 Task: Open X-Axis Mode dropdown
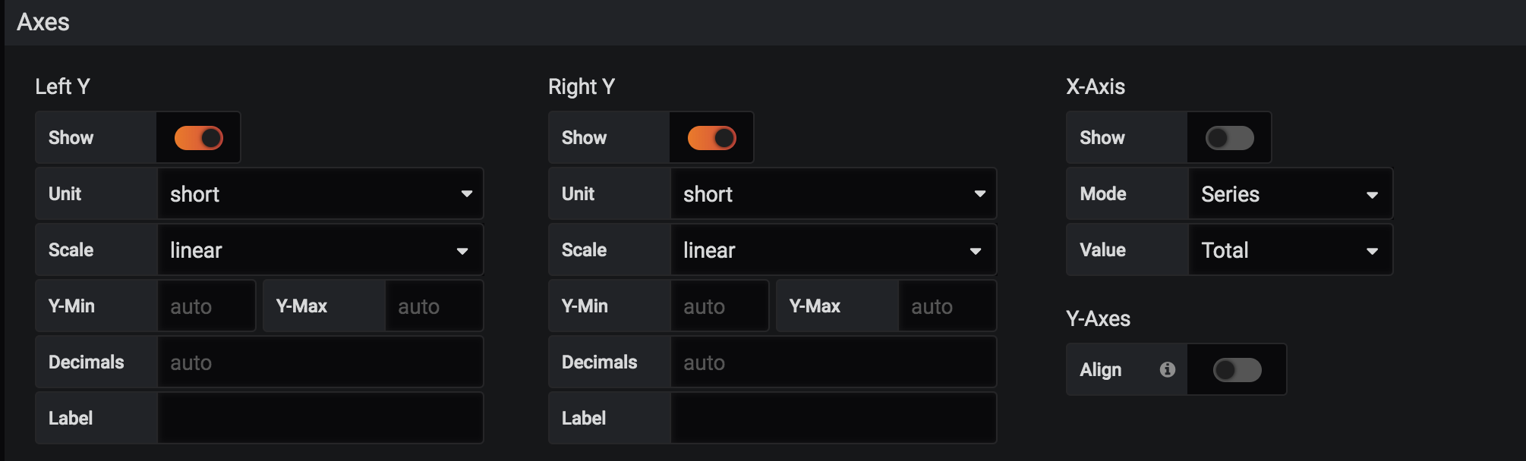pyautogui.click(x=1289, y=194)
